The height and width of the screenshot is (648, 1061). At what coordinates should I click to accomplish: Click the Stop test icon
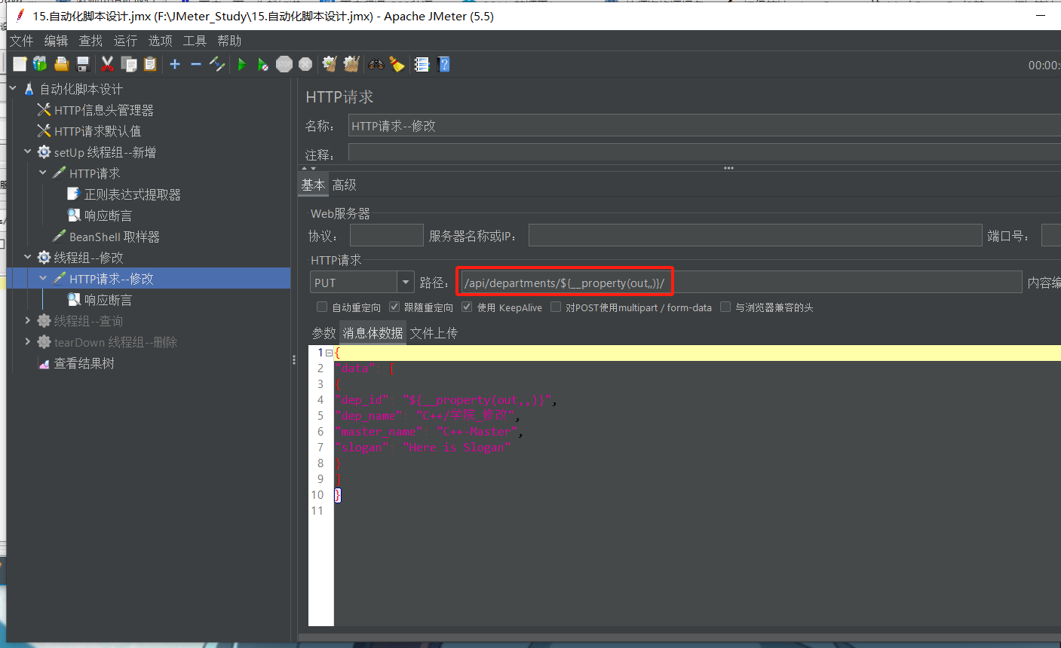(x=284, y=64)
